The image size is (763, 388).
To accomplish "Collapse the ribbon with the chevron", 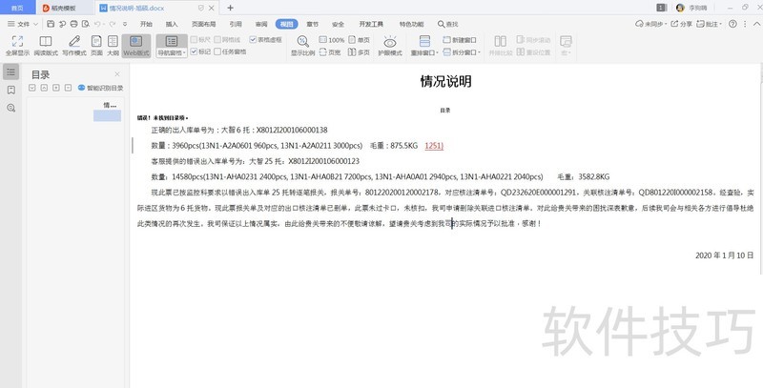I will tap(757, 23).
